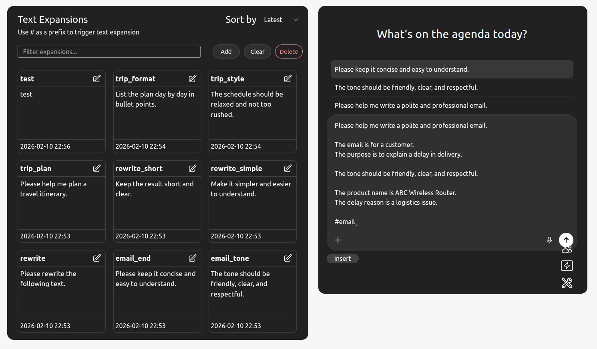Image resolution: width=597 pixels, height=349 pixels.
Task: Click the insert chip below the chat box
Action: click(x=343, y=258)
